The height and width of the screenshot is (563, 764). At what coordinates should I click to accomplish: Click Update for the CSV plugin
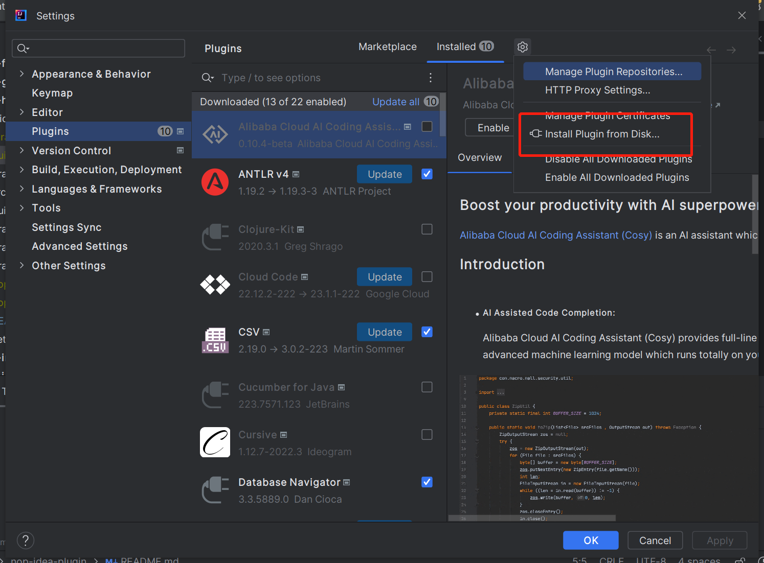385,332
